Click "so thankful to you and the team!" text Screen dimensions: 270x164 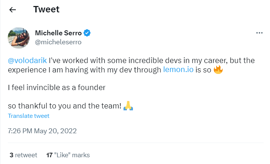pyautogui.click(x=65, y=106)
